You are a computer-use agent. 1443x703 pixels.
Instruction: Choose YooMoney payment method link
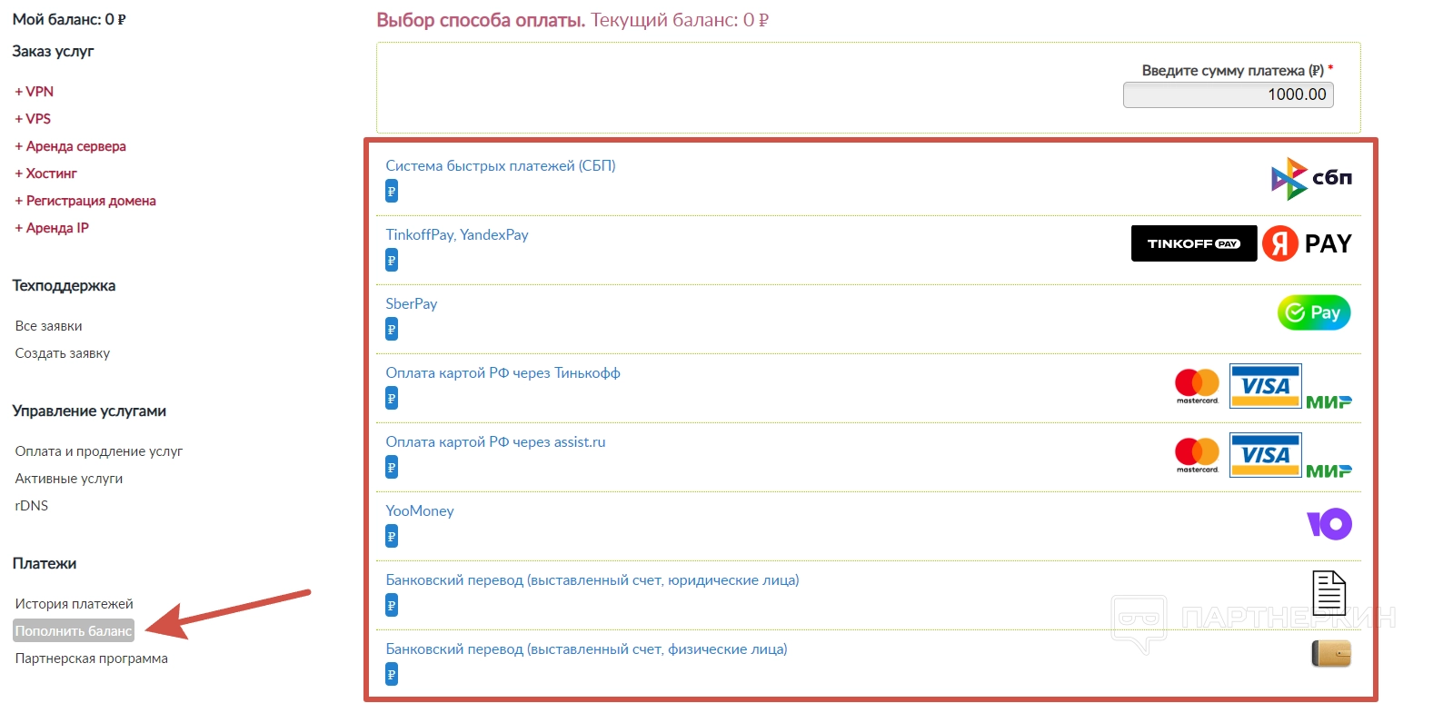[x=420, y=510]
